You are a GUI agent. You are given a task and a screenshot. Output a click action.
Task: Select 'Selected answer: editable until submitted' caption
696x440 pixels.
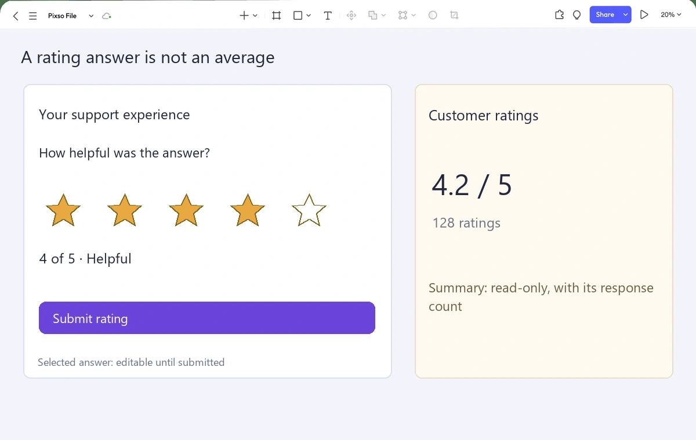(x=131, y=362)
